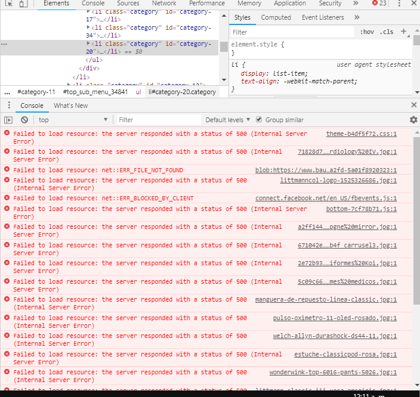Click the console Filter input field
This screenshot has width=420, height=397.
(159, 120)
